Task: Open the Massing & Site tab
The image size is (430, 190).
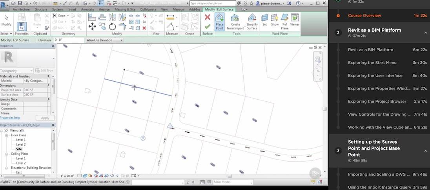Action: [x=125, y=9]
